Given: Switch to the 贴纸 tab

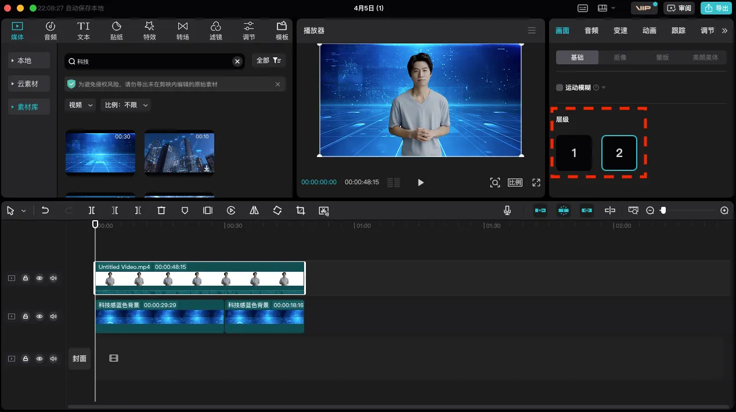Looking at the screenshot, I should point(117,31).
